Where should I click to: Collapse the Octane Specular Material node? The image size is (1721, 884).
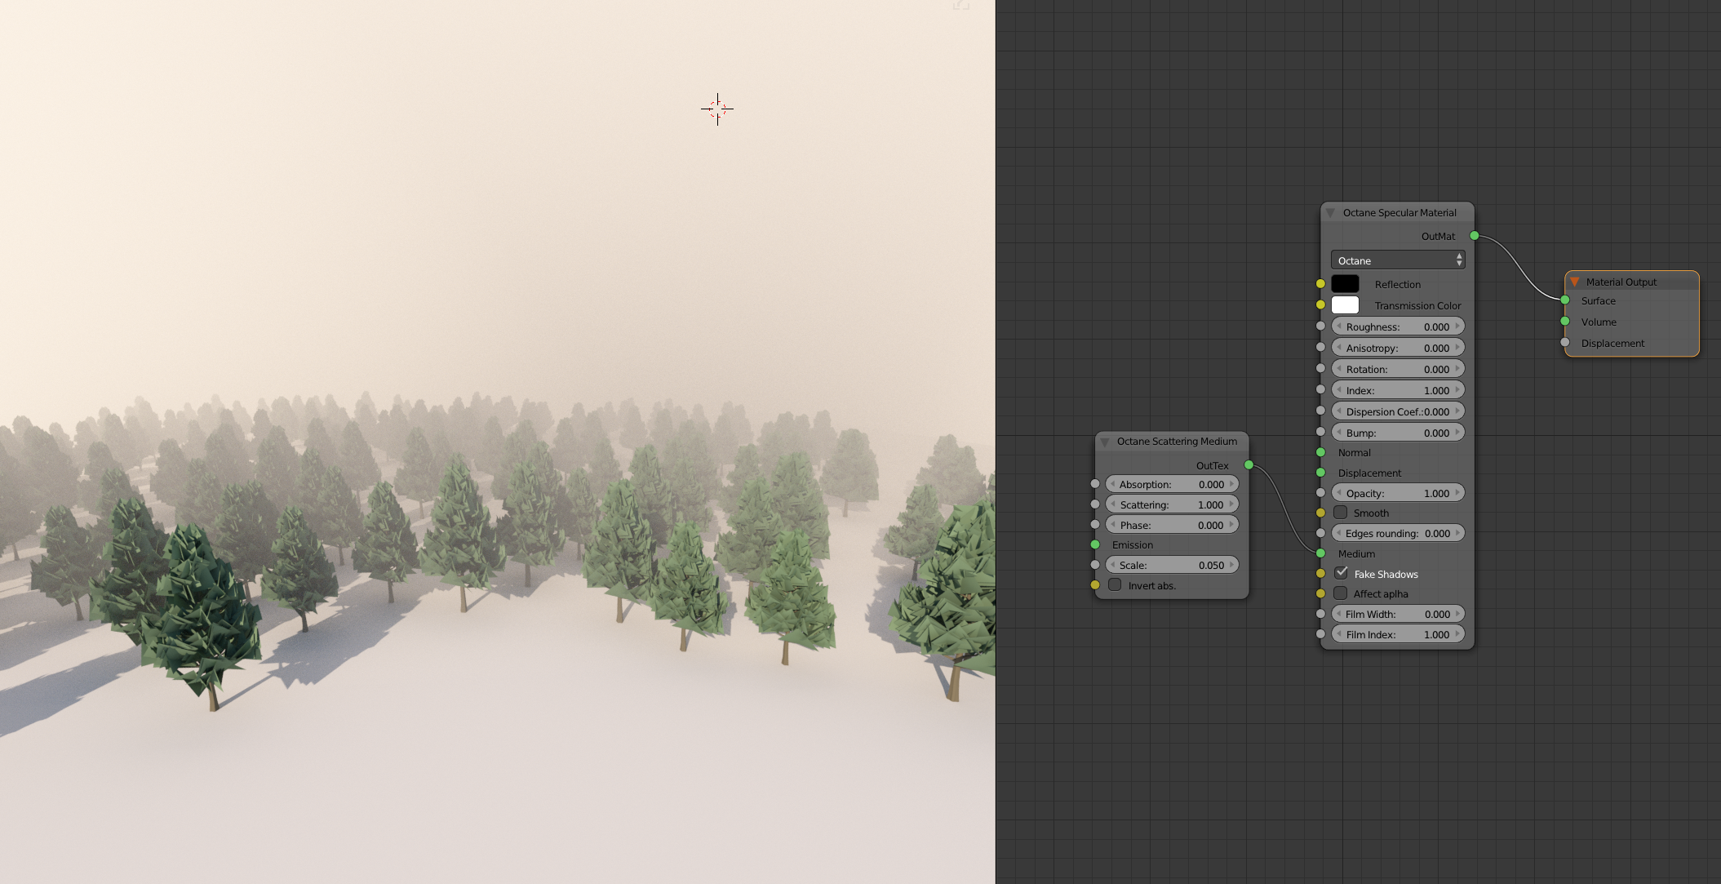[x=1330, y=213]
